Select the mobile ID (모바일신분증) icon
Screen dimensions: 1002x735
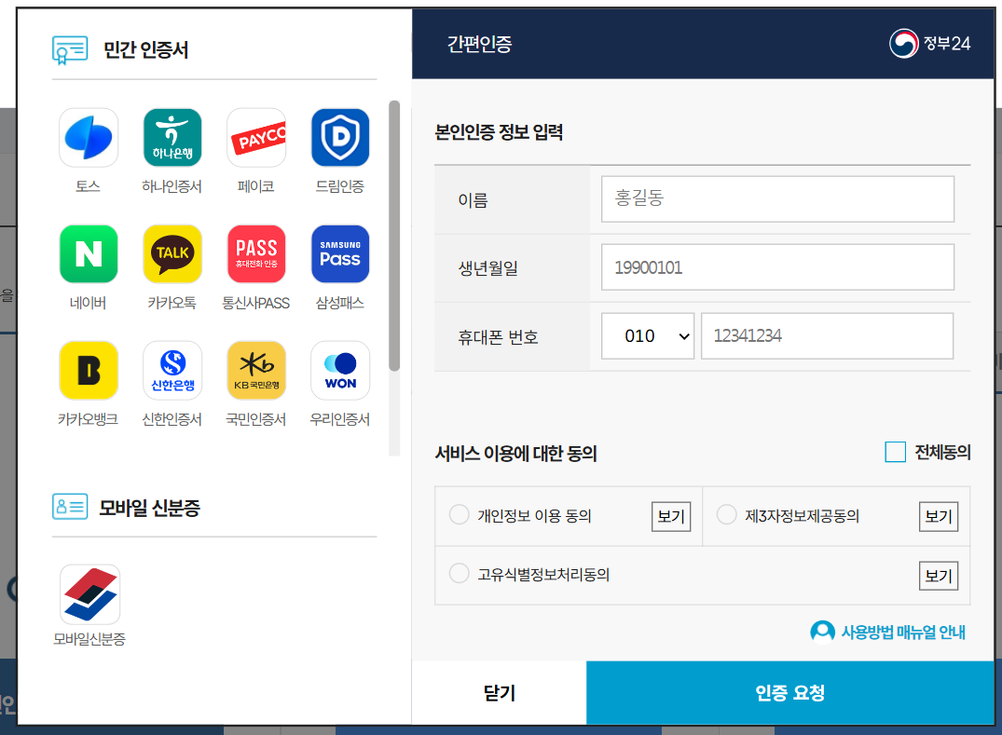(90, 594)
